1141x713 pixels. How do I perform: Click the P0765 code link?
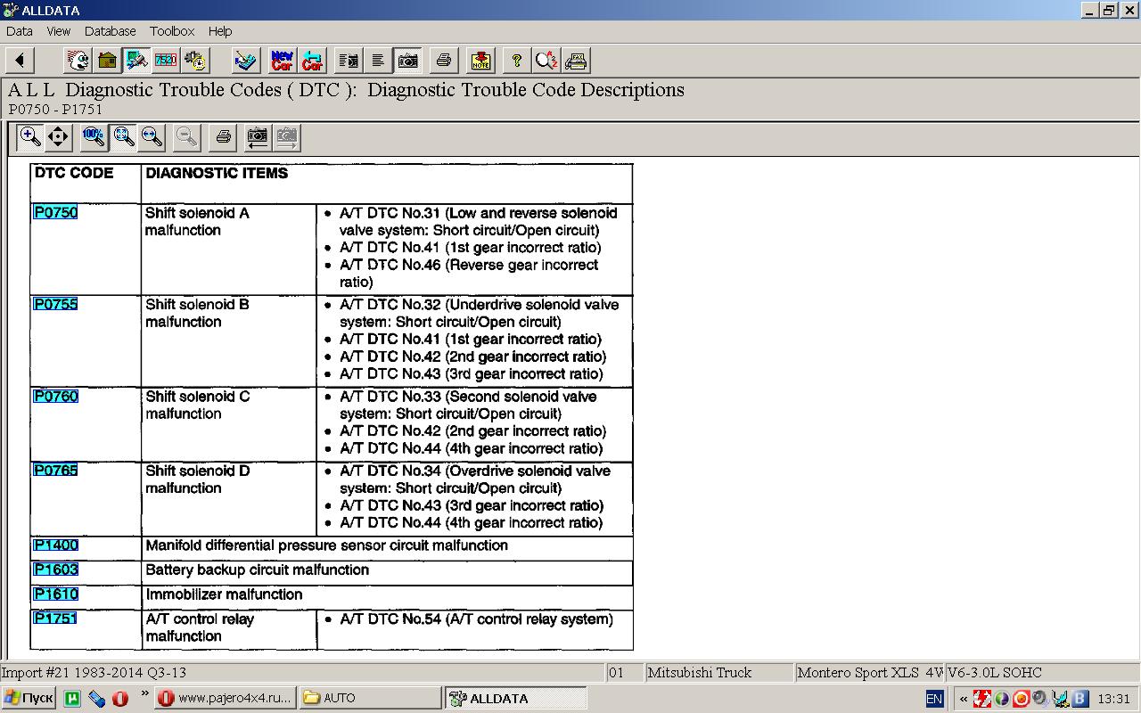pos(55,471)
